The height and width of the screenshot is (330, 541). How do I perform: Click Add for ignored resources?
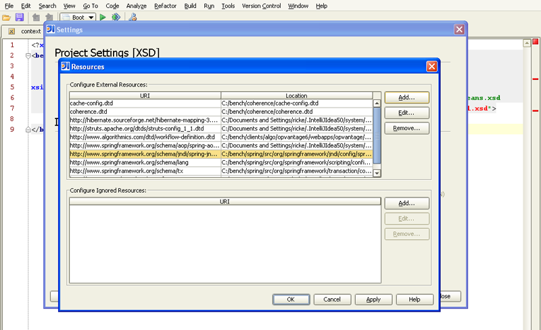(406, 204)
